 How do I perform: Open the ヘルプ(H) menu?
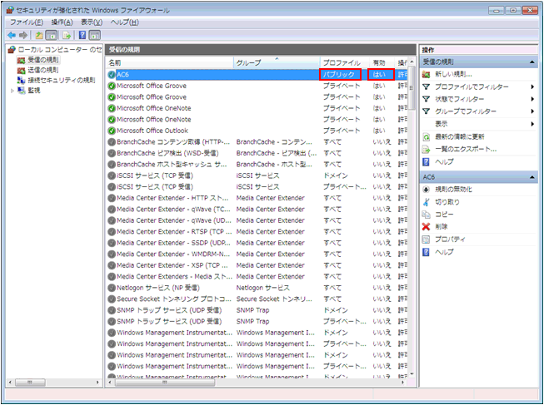pyautogui.click(x=125, y=22)
